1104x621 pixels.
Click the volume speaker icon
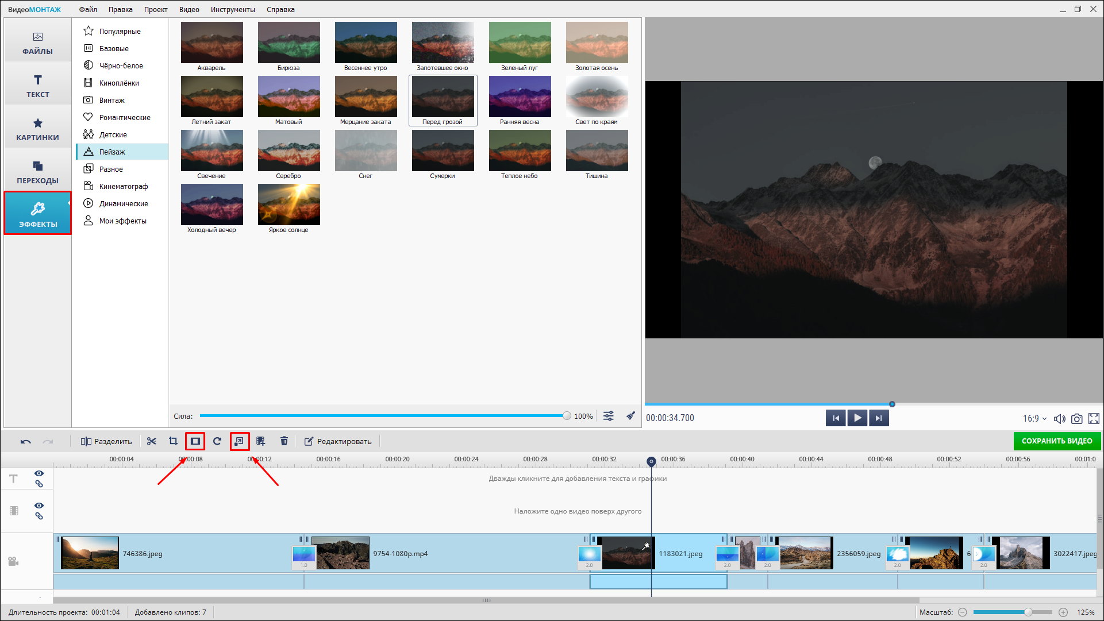[x=1059, y=419]
